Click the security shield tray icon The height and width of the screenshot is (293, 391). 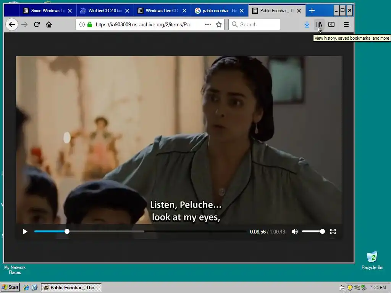point(350,288)
